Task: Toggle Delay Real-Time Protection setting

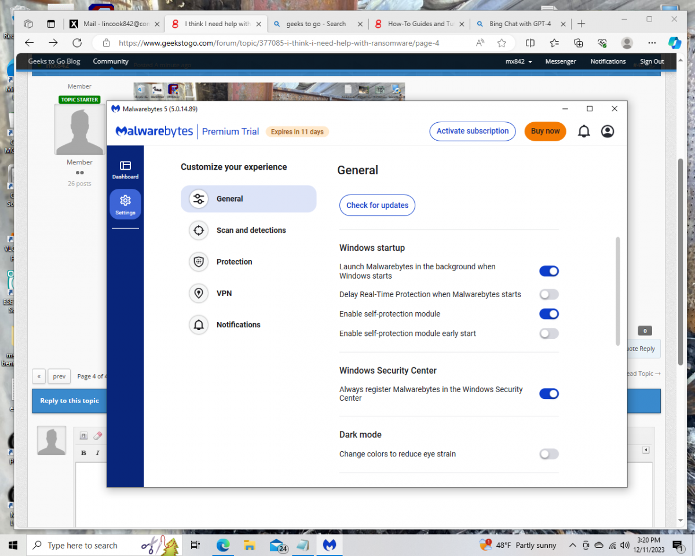Action: (549, 295)
